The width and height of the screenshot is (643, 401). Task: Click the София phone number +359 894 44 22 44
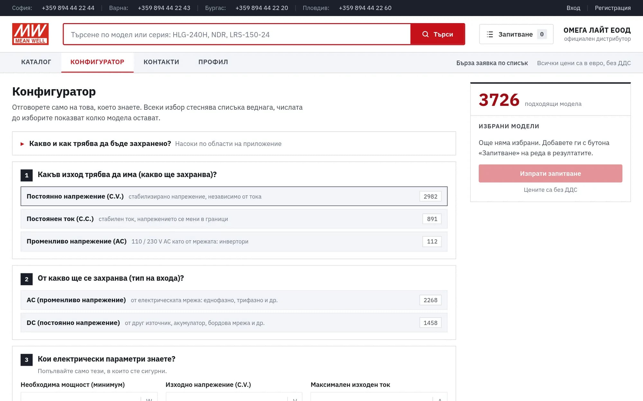click(x=68, y=8)
